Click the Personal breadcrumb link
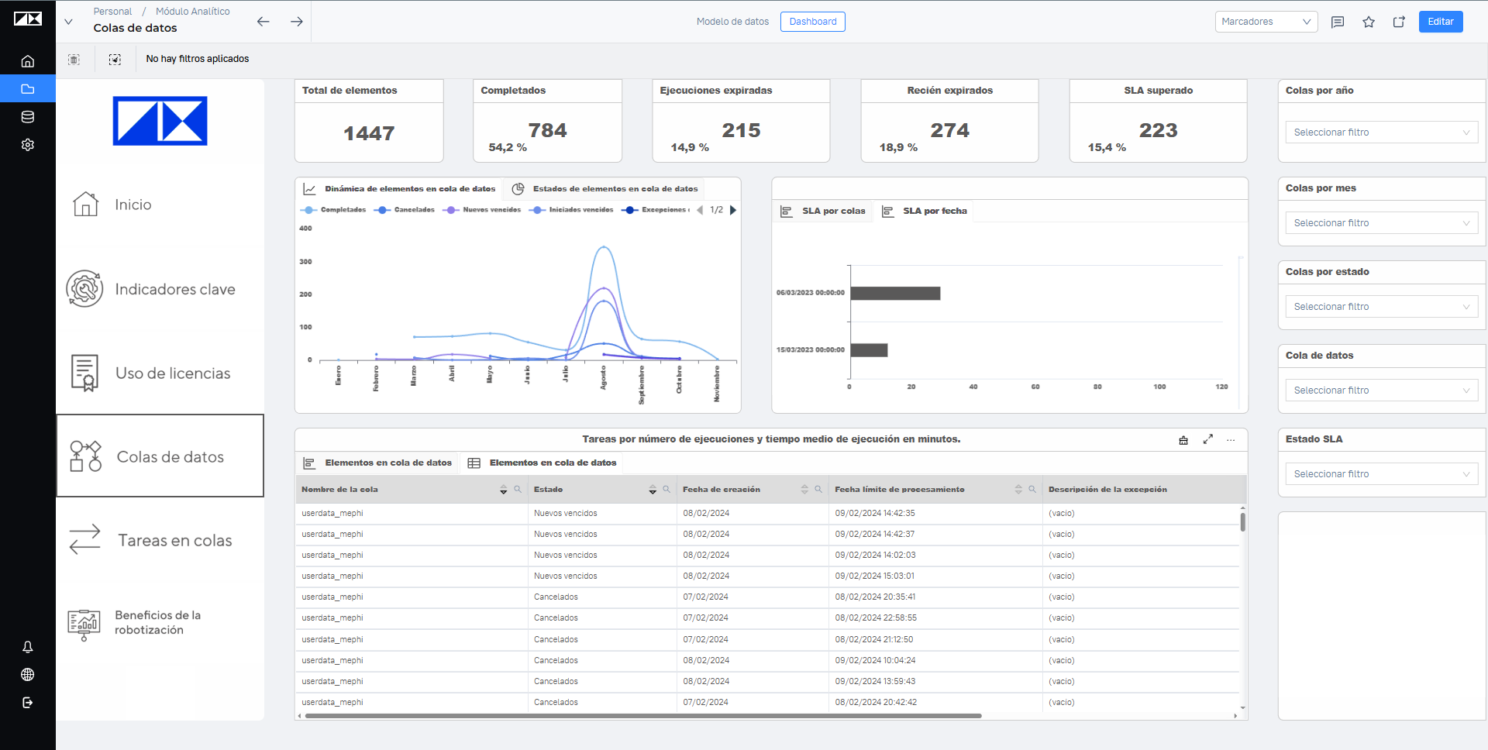This screenshot has width=1488, height=750. 112,12
